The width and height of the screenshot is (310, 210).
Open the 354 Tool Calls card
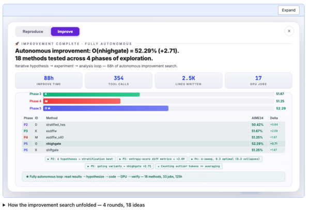tap(118, 80)
